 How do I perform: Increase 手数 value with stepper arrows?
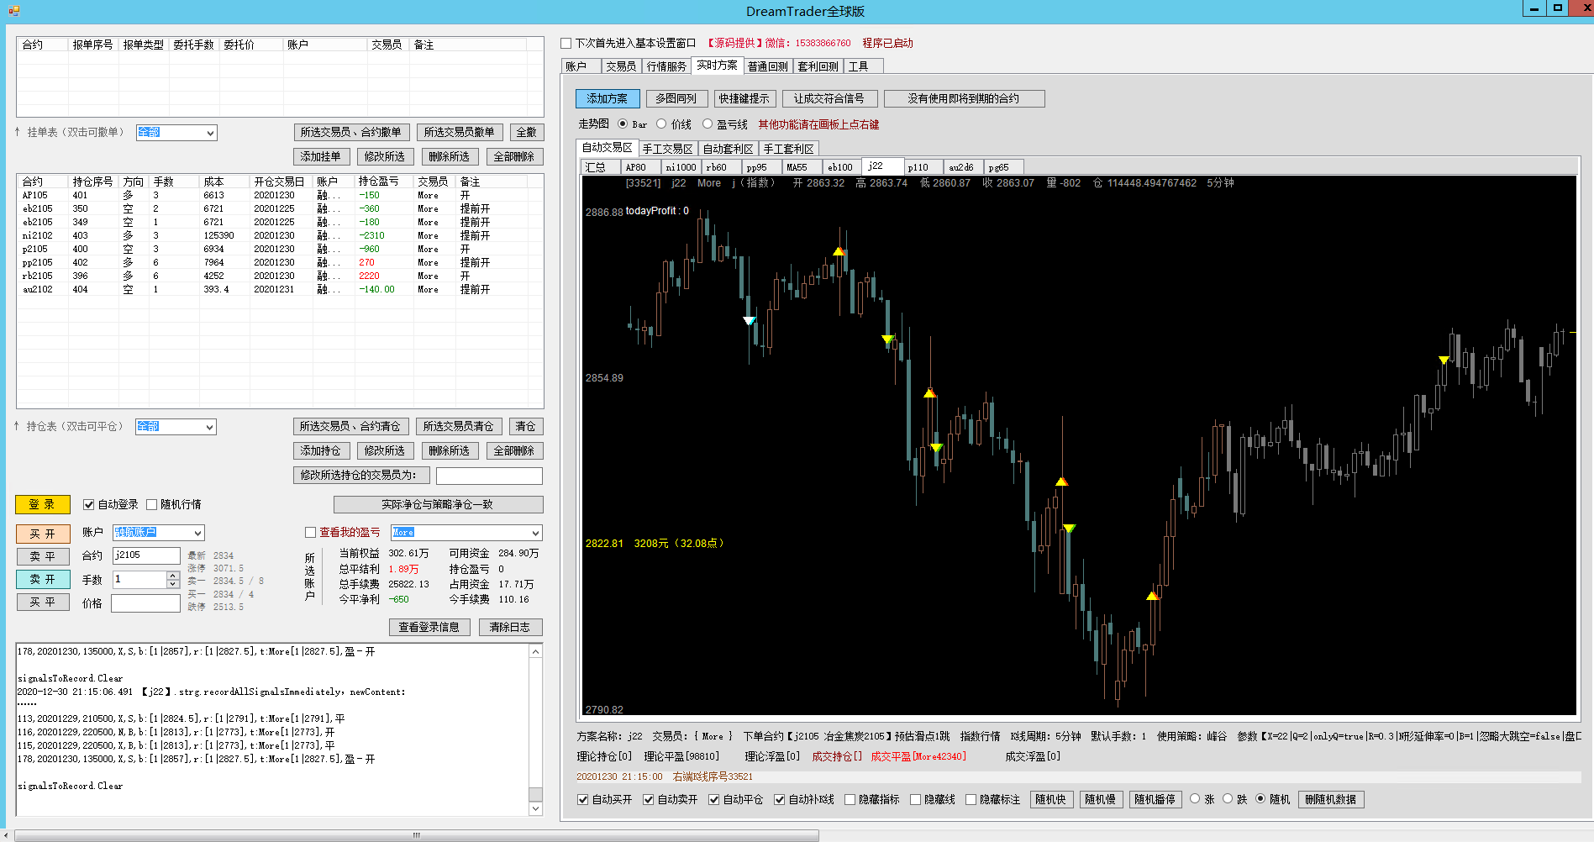pyautogui.click(x=173, y=576)
